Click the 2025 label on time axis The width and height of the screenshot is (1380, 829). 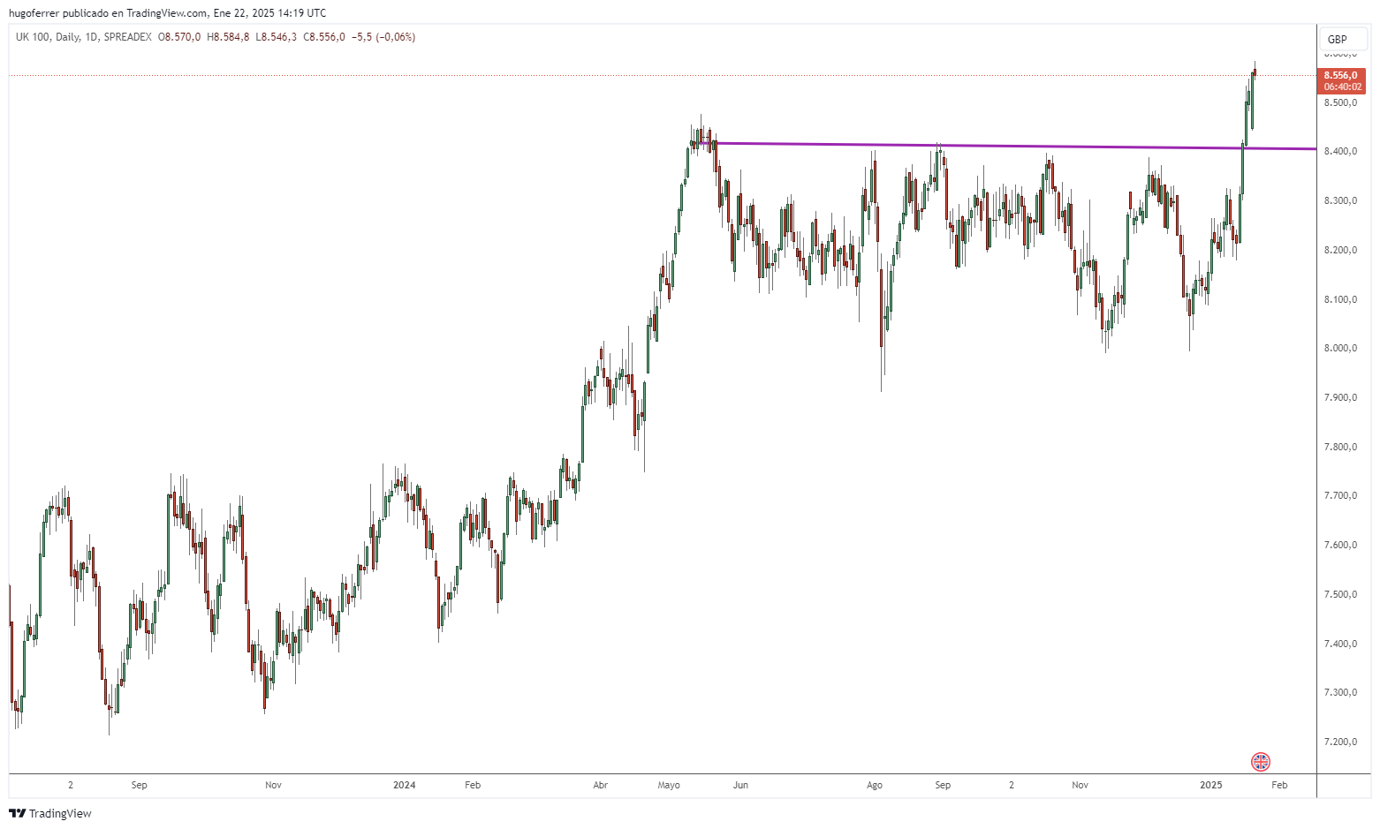1210,785
